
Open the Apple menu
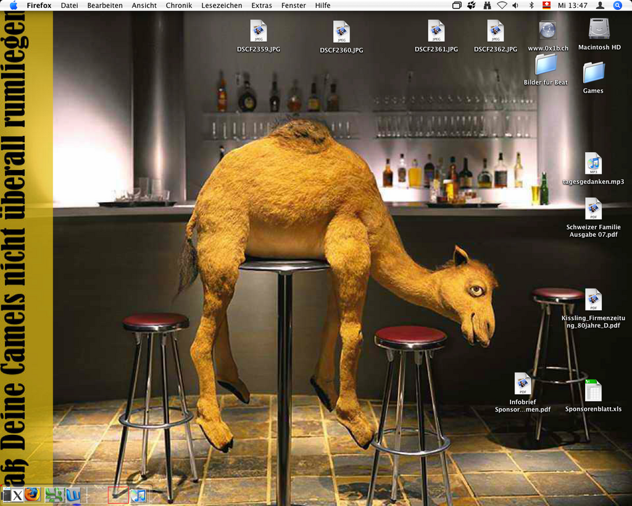14,5
